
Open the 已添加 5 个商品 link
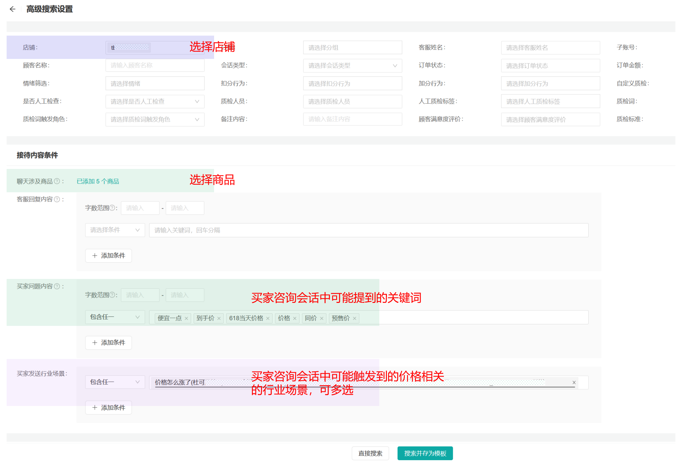click(98, 181)
